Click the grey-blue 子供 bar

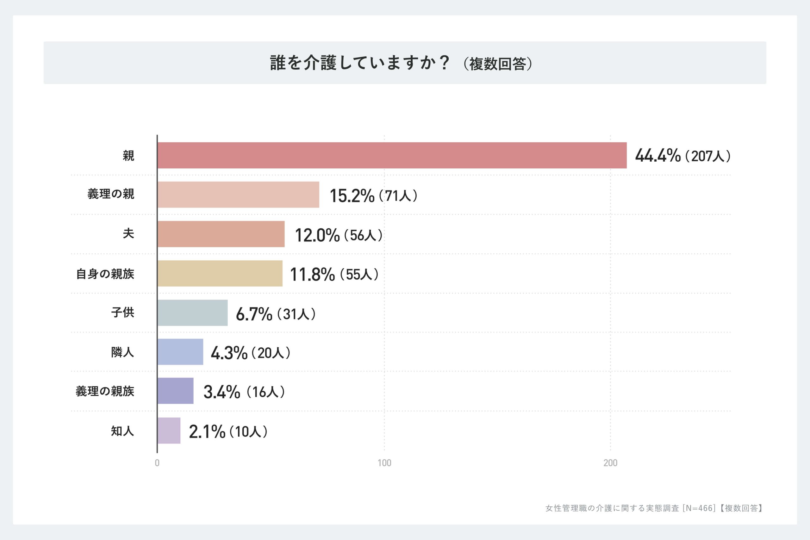(192, 313)
